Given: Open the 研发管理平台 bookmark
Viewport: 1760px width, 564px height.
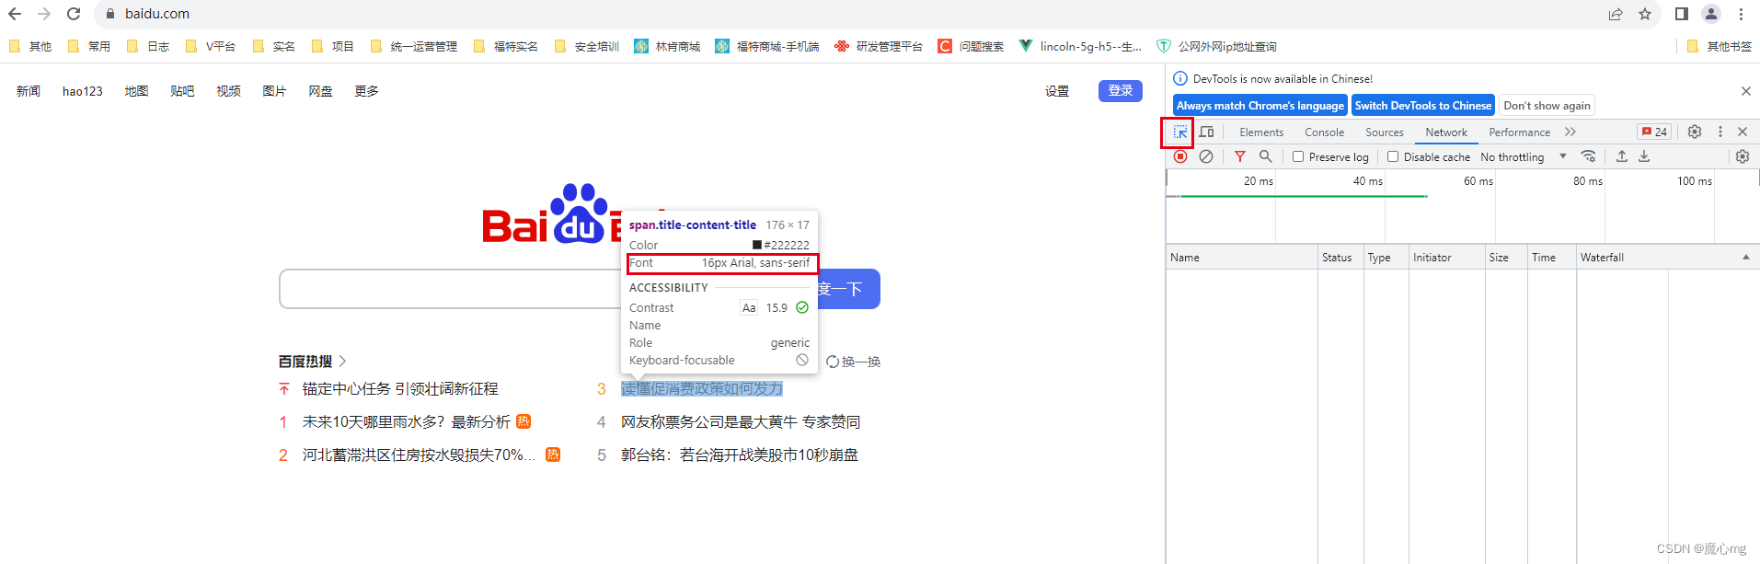Looking at the screenshot, I should [879, 46].
